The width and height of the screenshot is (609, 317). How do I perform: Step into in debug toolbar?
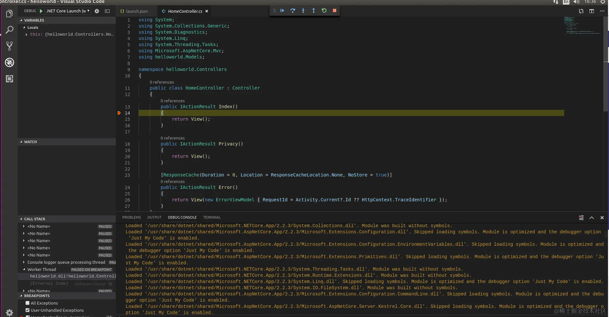coord(303,10)
